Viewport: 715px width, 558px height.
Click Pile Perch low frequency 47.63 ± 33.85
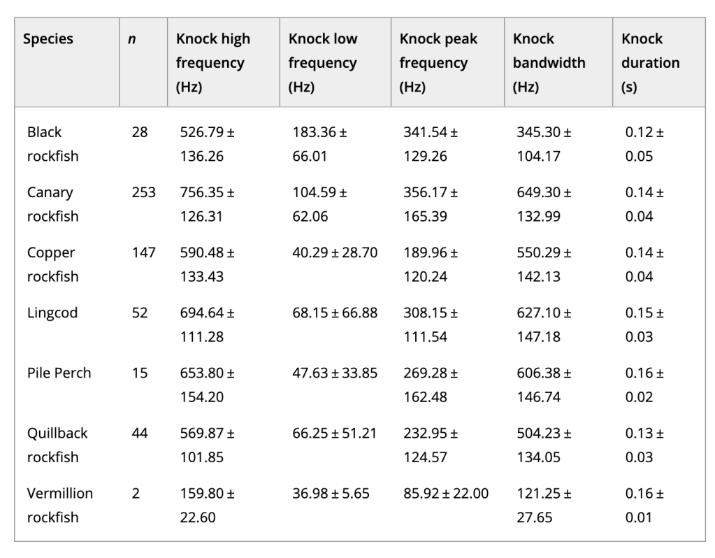[333, 373]
